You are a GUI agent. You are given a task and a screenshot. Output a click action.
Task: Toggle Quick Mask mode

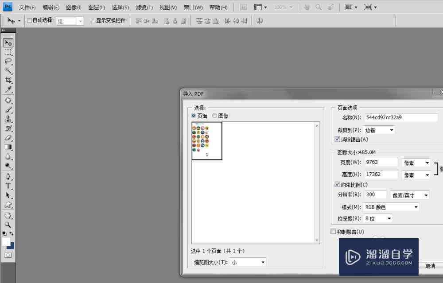(8, 256)
